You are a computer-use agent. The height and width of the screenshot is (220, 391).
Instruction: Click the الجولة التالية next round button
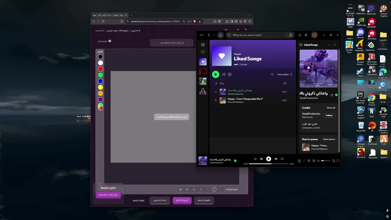(x=182, y=200)
